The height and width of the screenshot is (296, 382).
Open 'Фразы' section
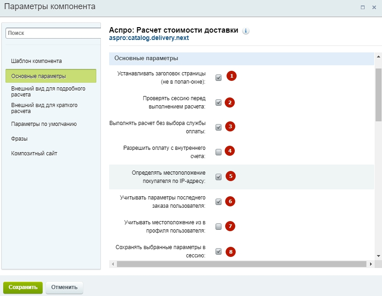pyautogui.click(x=19, y=139)
